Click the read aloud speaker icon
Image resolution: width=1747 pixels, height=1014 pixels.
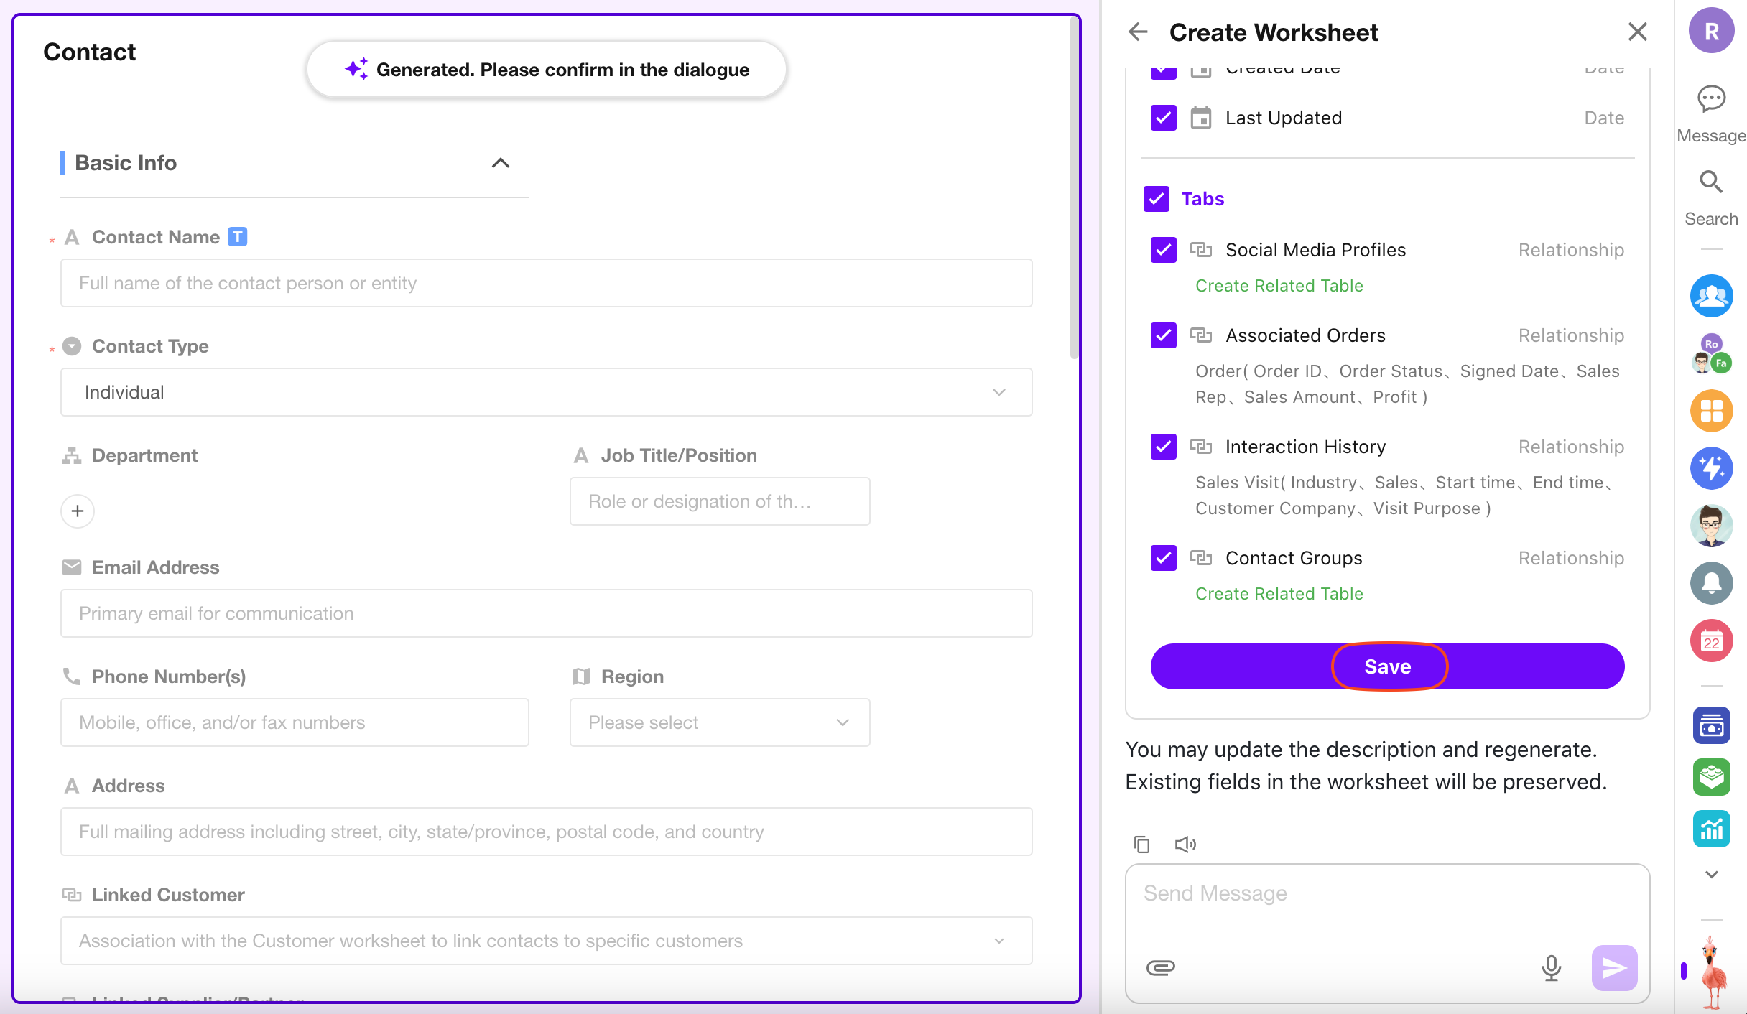tap(1185, 844)
